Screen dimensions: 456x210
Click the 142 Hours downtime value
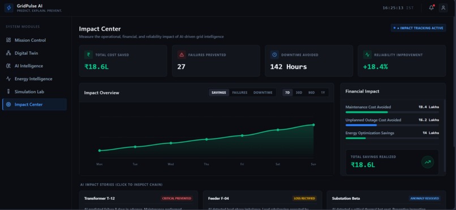coord(289,67)
